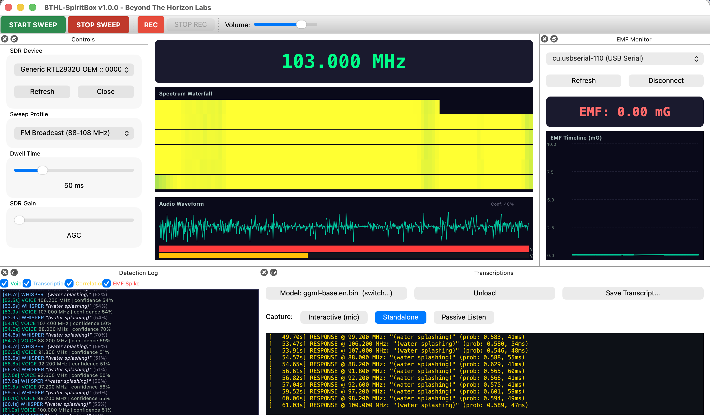This screenshot has height=415, width=710.
Task: Click the 'Conf: 40%' waveform label
Action: point(502,204)
